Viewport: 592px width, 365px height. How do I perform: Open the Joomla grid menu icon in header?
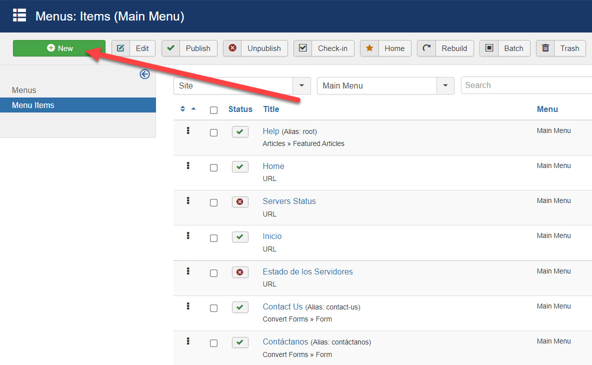tap(19, 15)
